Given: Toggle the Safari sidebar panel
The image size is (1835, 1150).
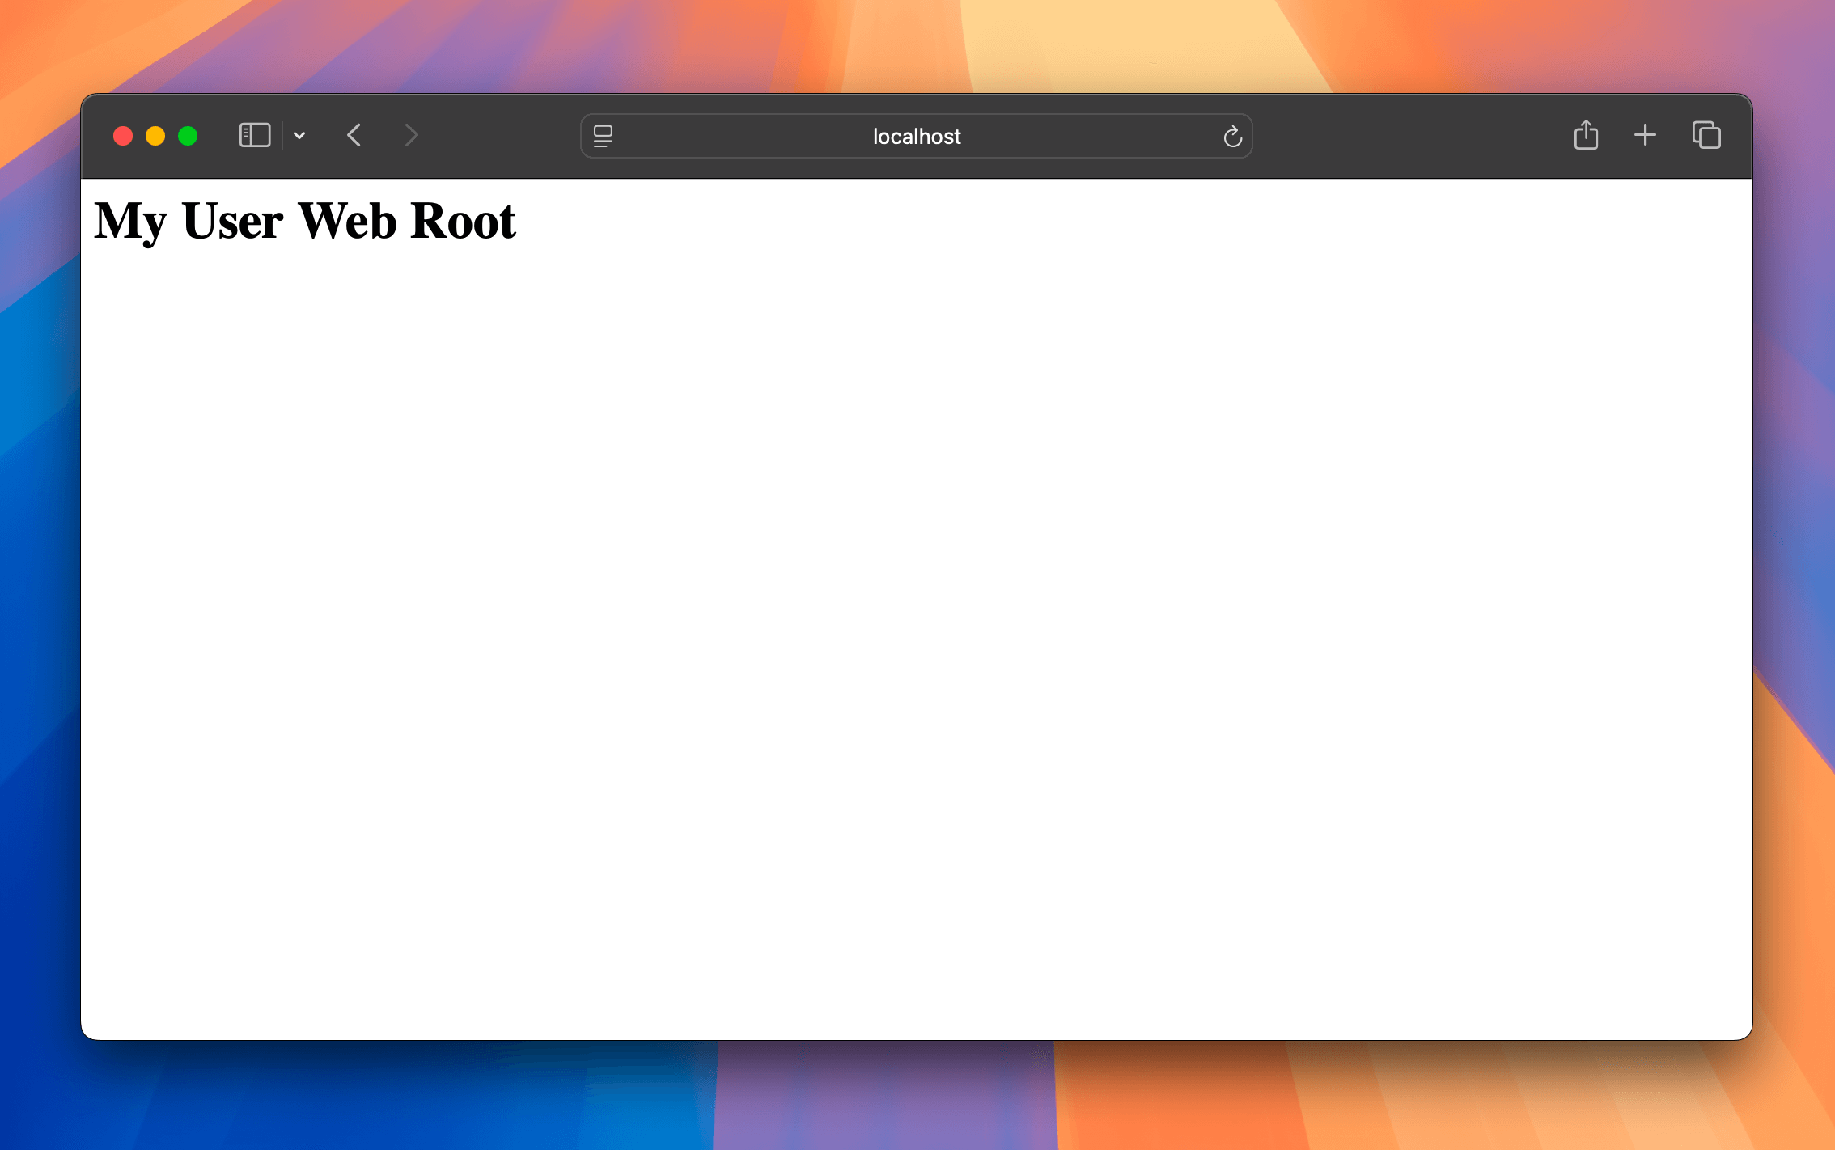Looking at the screenshot, I should tap(254, 135).
